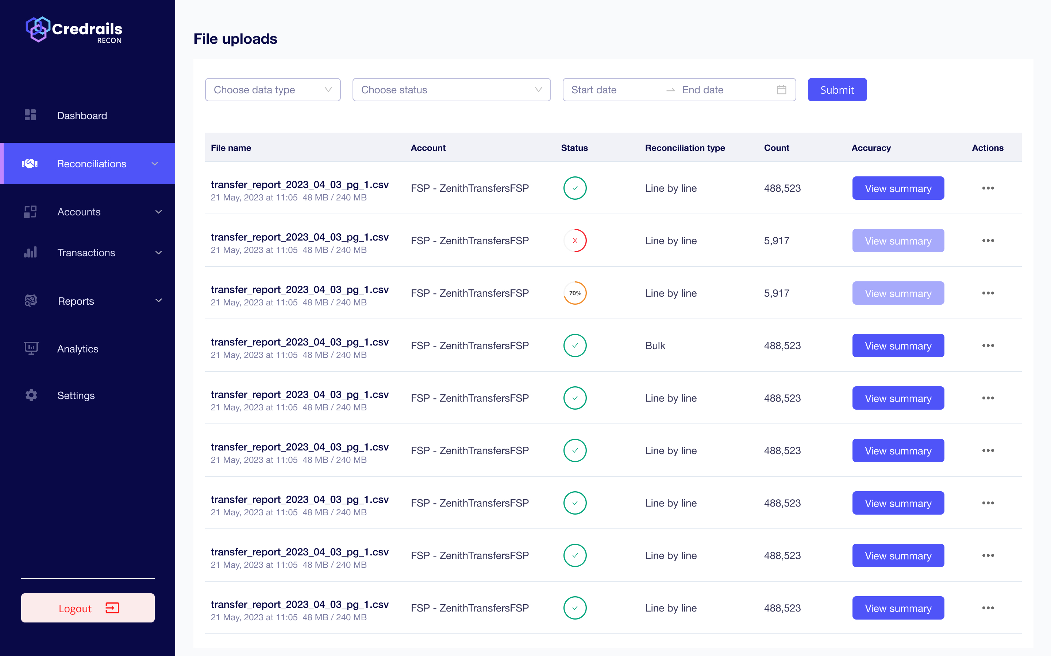The height and width of the screenshot is (656, 1051).
Task: Click the Accounts squares icon
Action: pyautogui.click(x=30, y=212)
